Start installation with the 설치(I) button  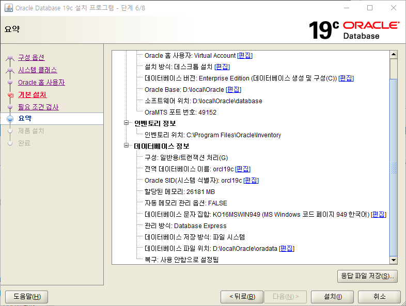point(333,297)
